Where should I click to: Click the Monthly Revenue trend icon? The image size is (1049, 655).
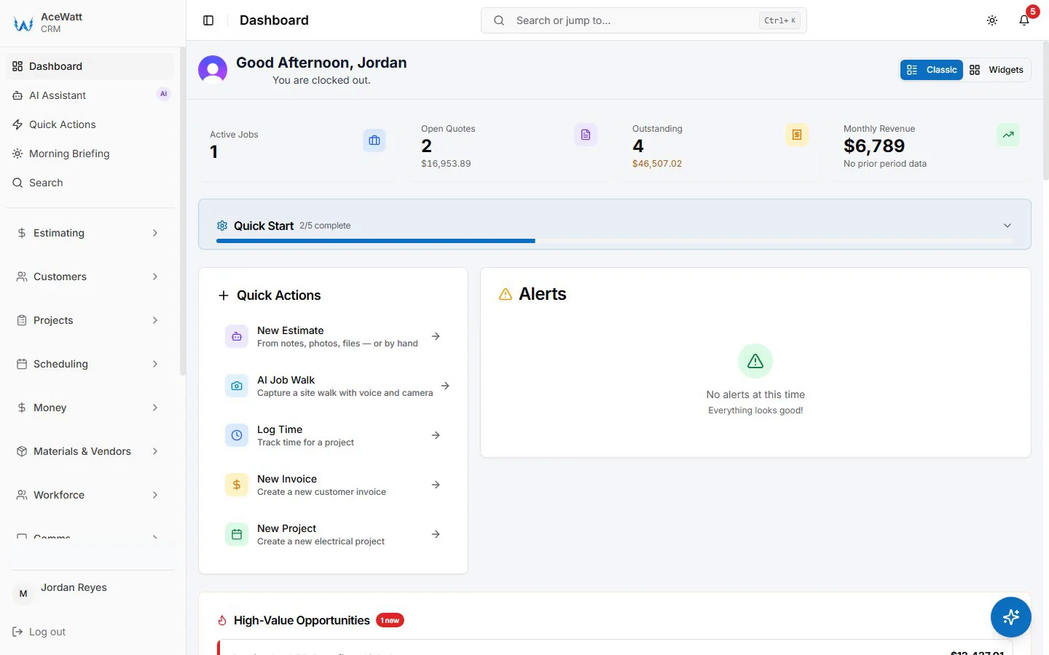tap(1008, 135)
